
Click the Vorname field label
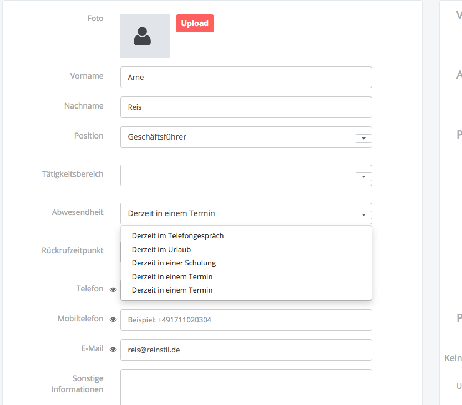(87, 76)
